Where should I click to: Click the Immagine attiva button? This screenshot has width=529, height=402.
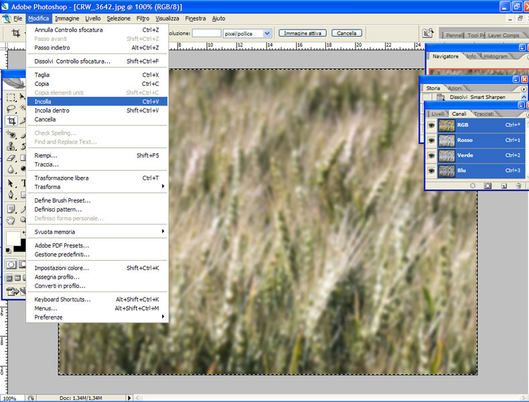[x=302, y=33]
